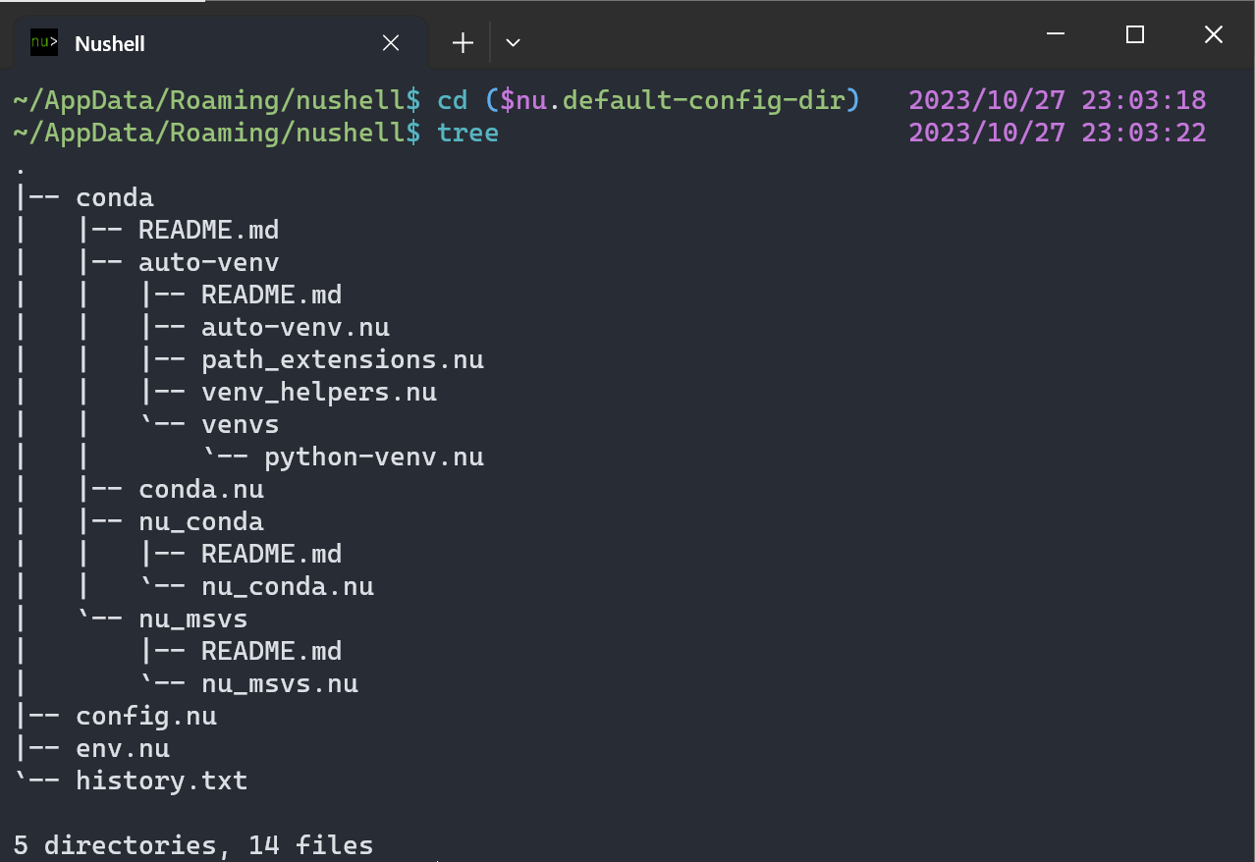Click the Nushell icon in the tab
Image resolution: width=1255 pixels, height=862 pixels.
(44, 43)
